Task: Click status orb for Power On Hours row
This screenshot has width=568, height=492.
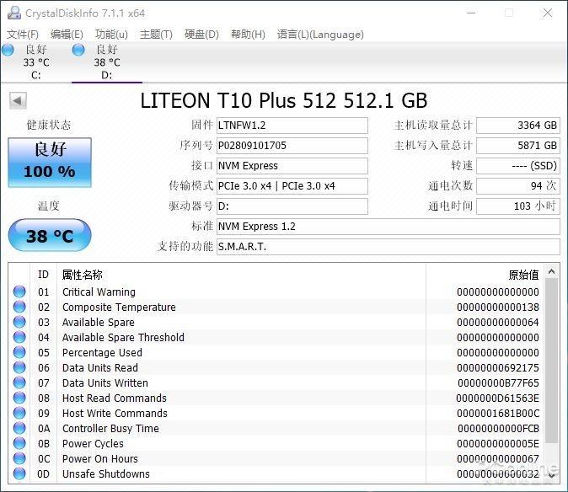Action: tap(19, 458)
